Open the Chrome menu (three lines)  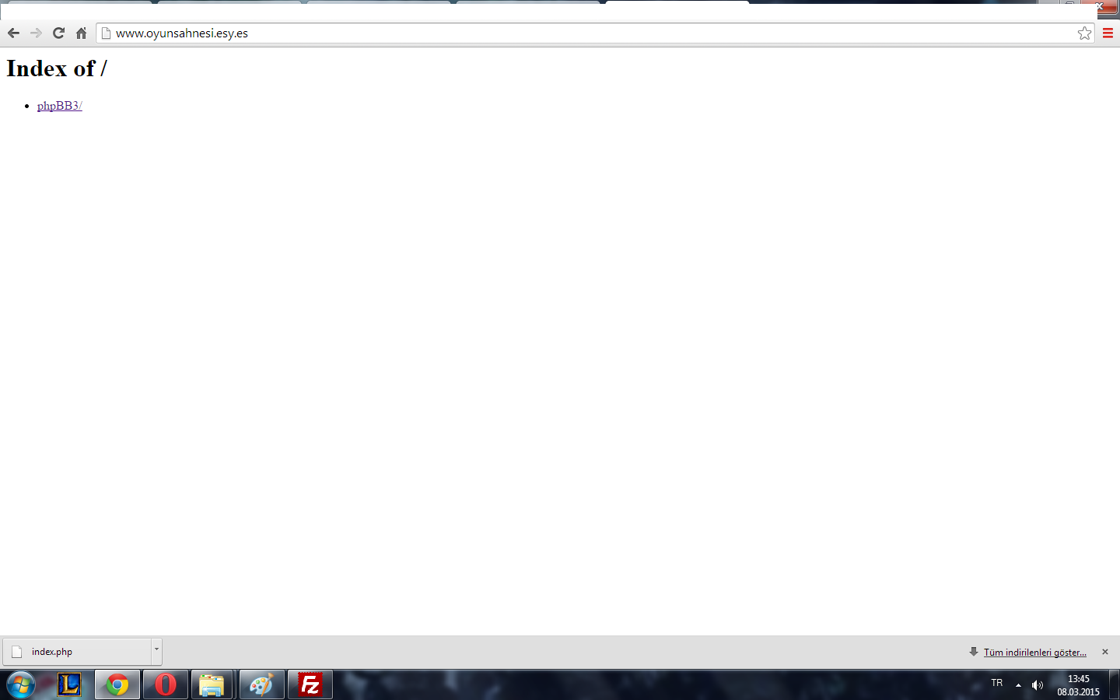click(x=1108, y=33)
